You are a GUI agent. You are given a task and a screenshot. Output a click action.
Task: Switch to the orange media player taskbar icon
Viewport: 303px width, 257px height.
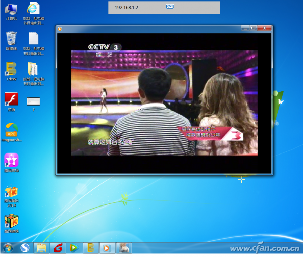107,248
